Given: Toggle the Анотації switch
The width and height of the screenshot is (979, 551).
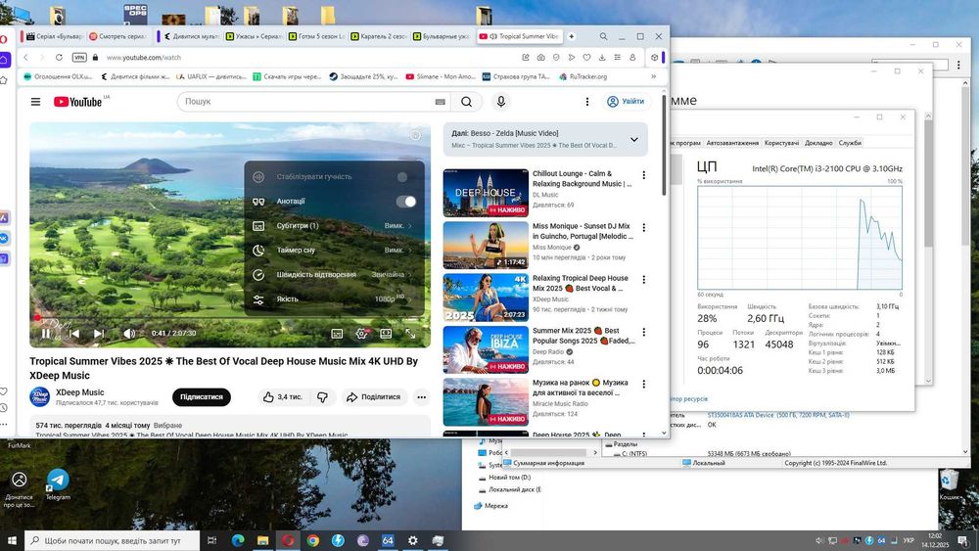Looking at the screenshot, I should click(x=406, y=201).
